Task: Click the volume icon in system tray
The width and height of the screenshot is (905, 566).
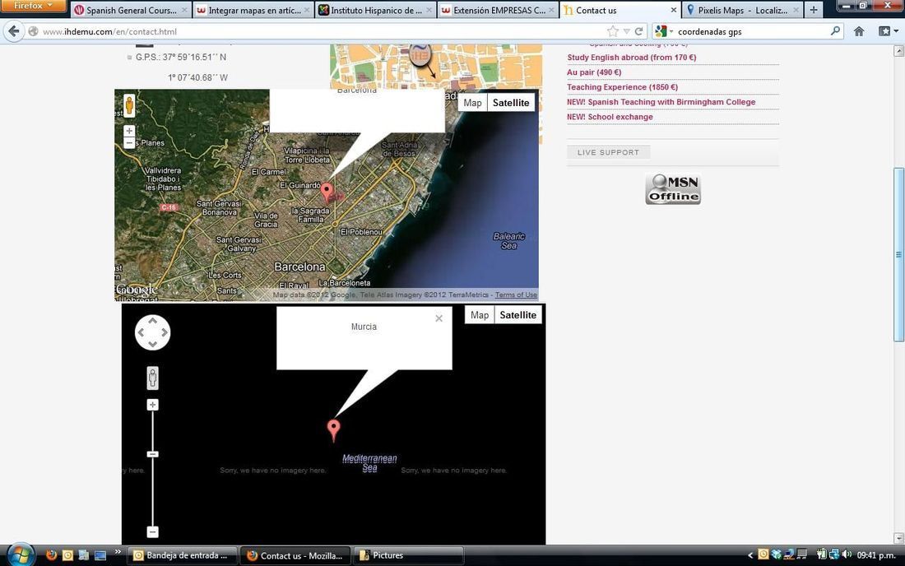Action: point(847,554)
